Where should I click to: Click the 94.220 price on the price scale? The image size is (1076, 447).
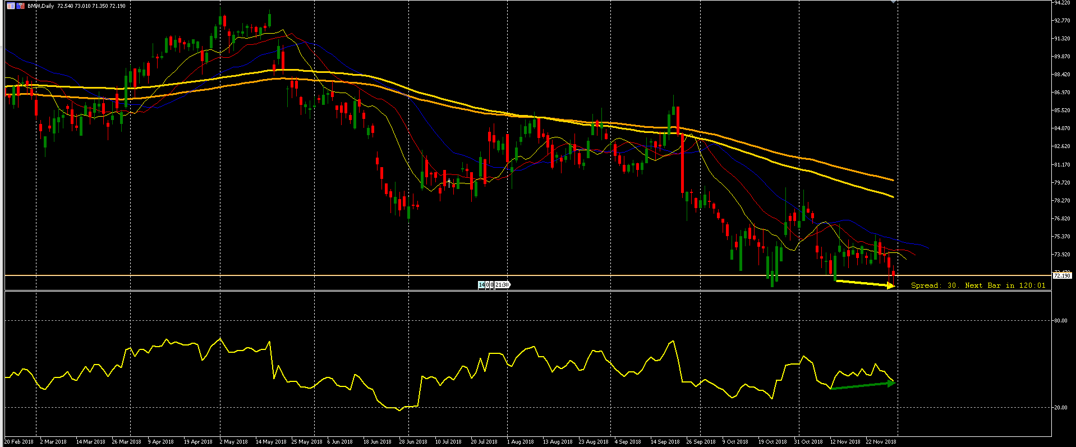pos(1061,3)
